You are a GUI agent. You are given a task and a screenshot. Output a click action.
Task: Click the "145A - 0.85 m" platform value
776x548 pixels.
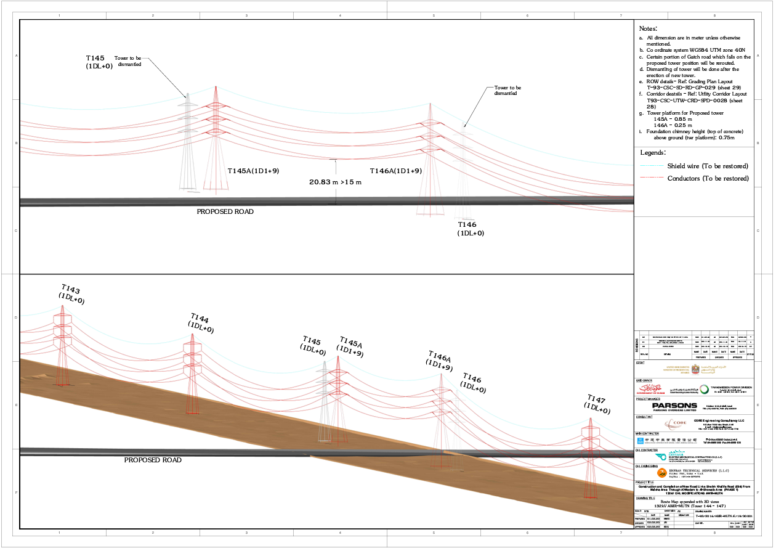pyautogui.click(x=672, y=118)
